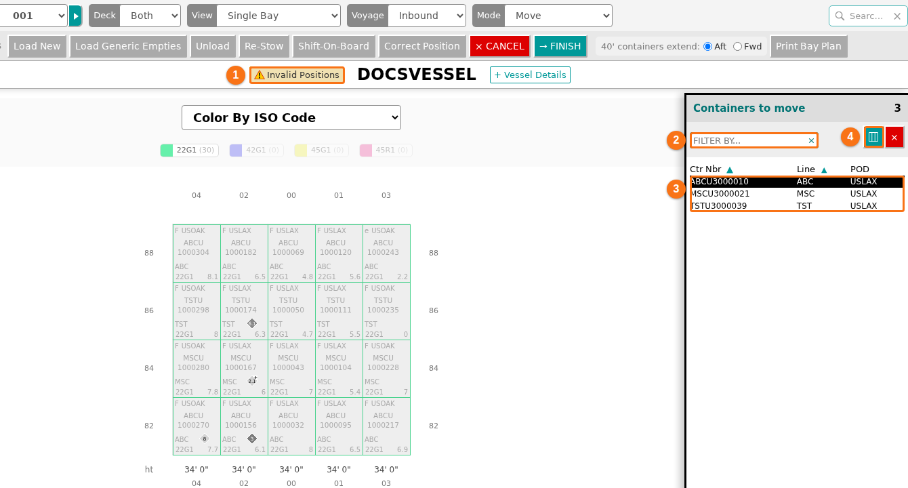This screenshot has height=488, width=908.
Task: Click Print Bay Plan button
Action: coord(808,46)
